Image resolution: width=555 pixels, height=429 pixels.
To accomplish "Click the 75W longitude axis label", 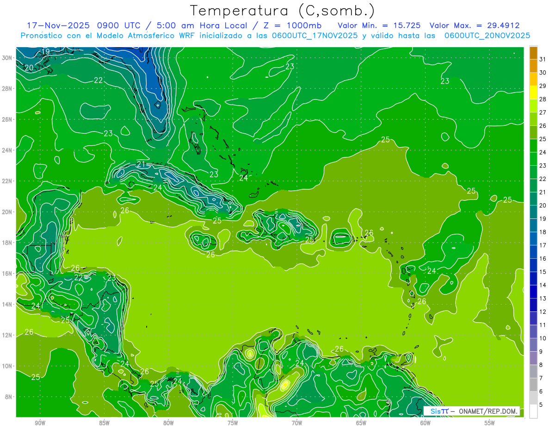I will click(233, 423).
